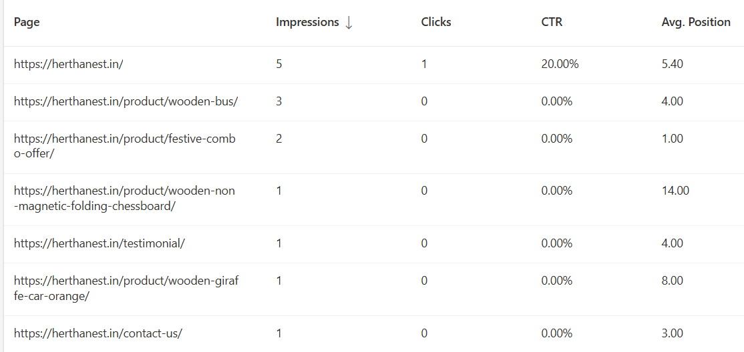Open the contact-us page link

pyautogui.click(x=98, y=333)
